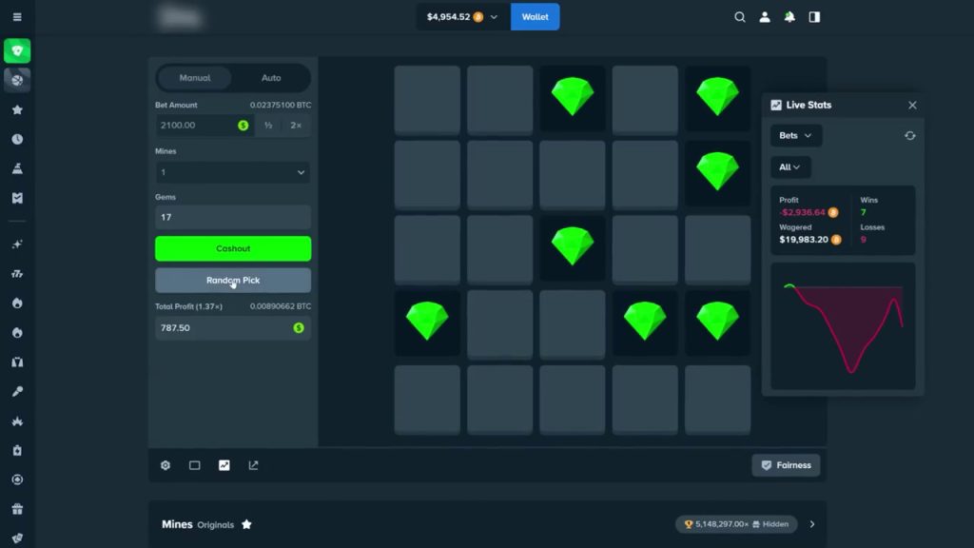The width and height of the screenshot is (974, 548).
Task: Expand the balance currency dropdown
Action: coord(494,17)
